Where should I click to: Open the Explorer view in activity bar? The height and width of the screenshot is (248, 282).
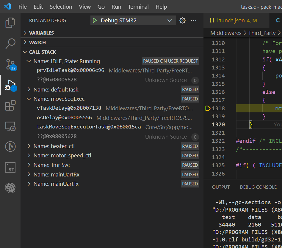10,23
